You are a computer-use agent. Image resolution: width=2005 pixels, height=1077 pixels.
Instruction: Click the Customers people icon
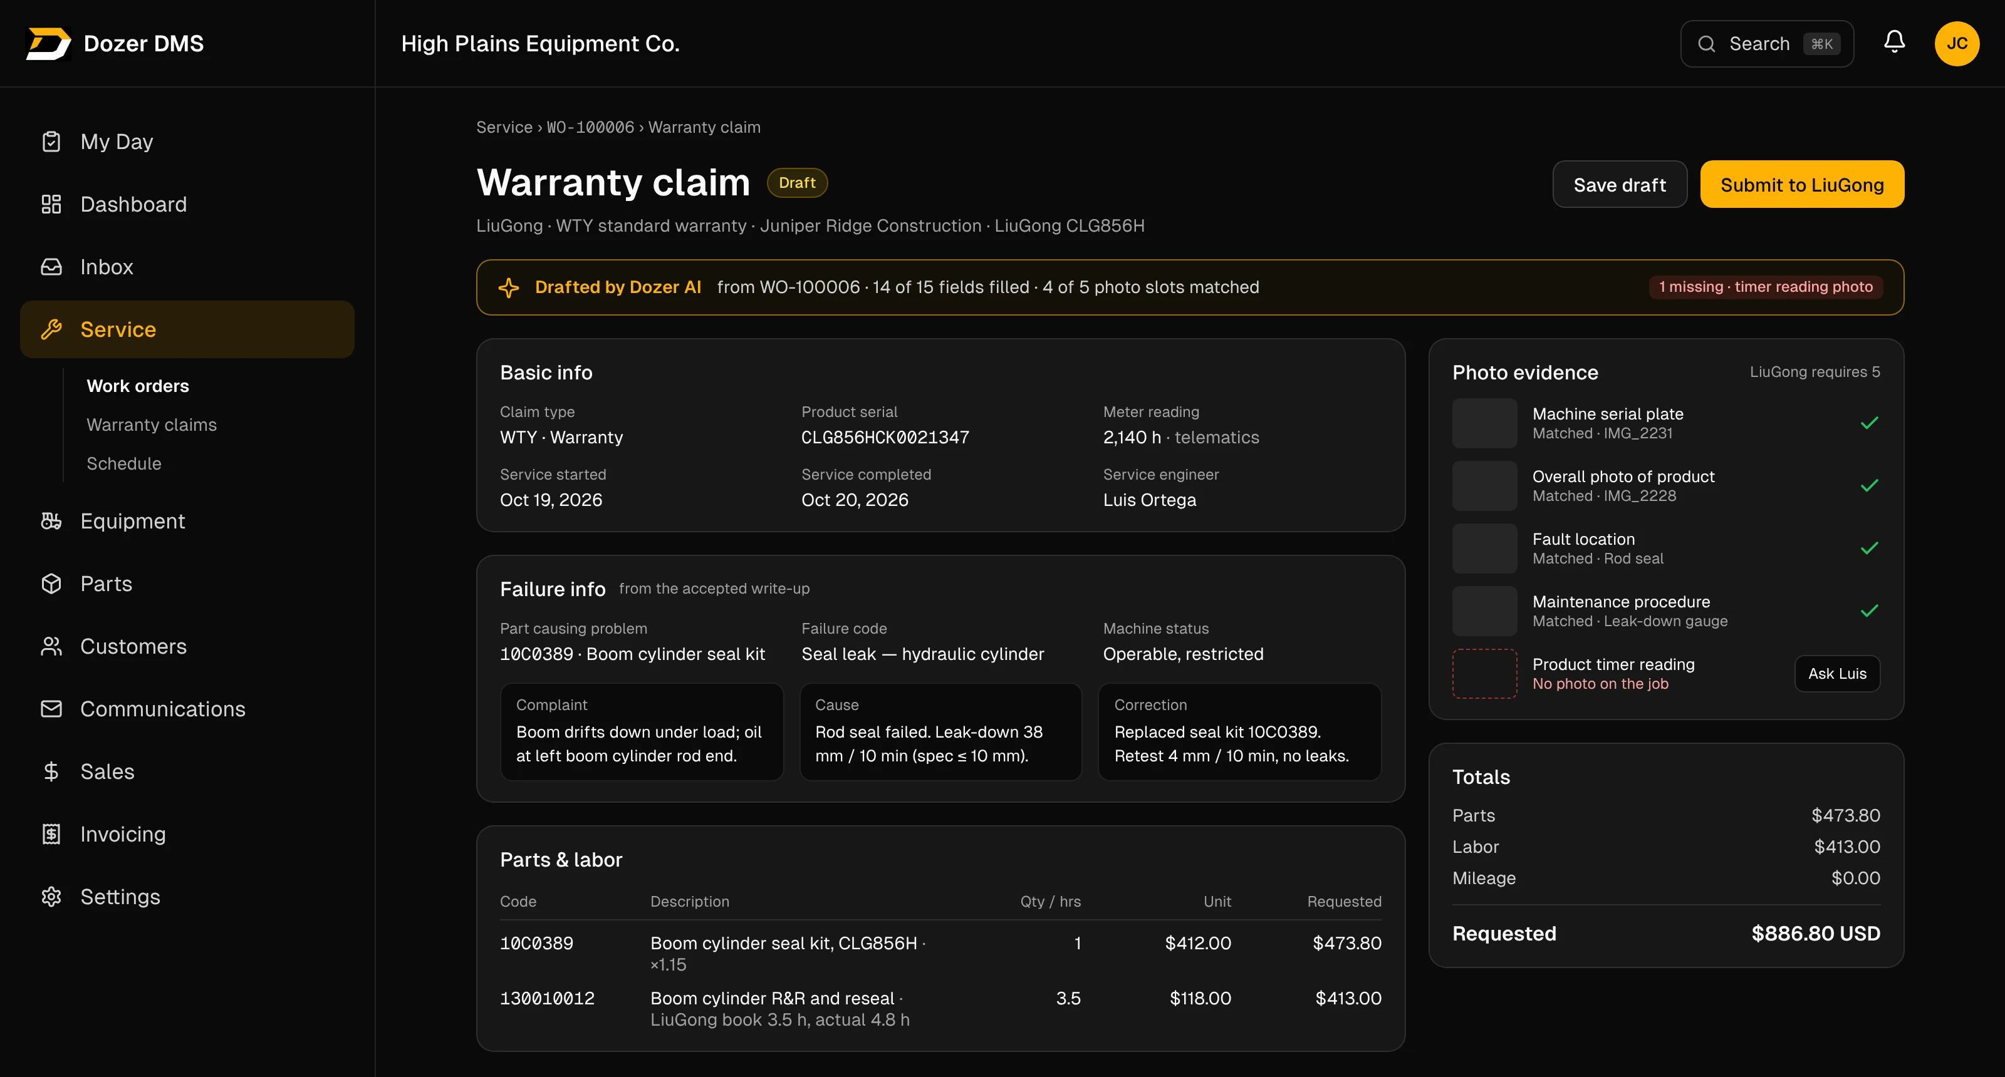[x=51, y=646]
